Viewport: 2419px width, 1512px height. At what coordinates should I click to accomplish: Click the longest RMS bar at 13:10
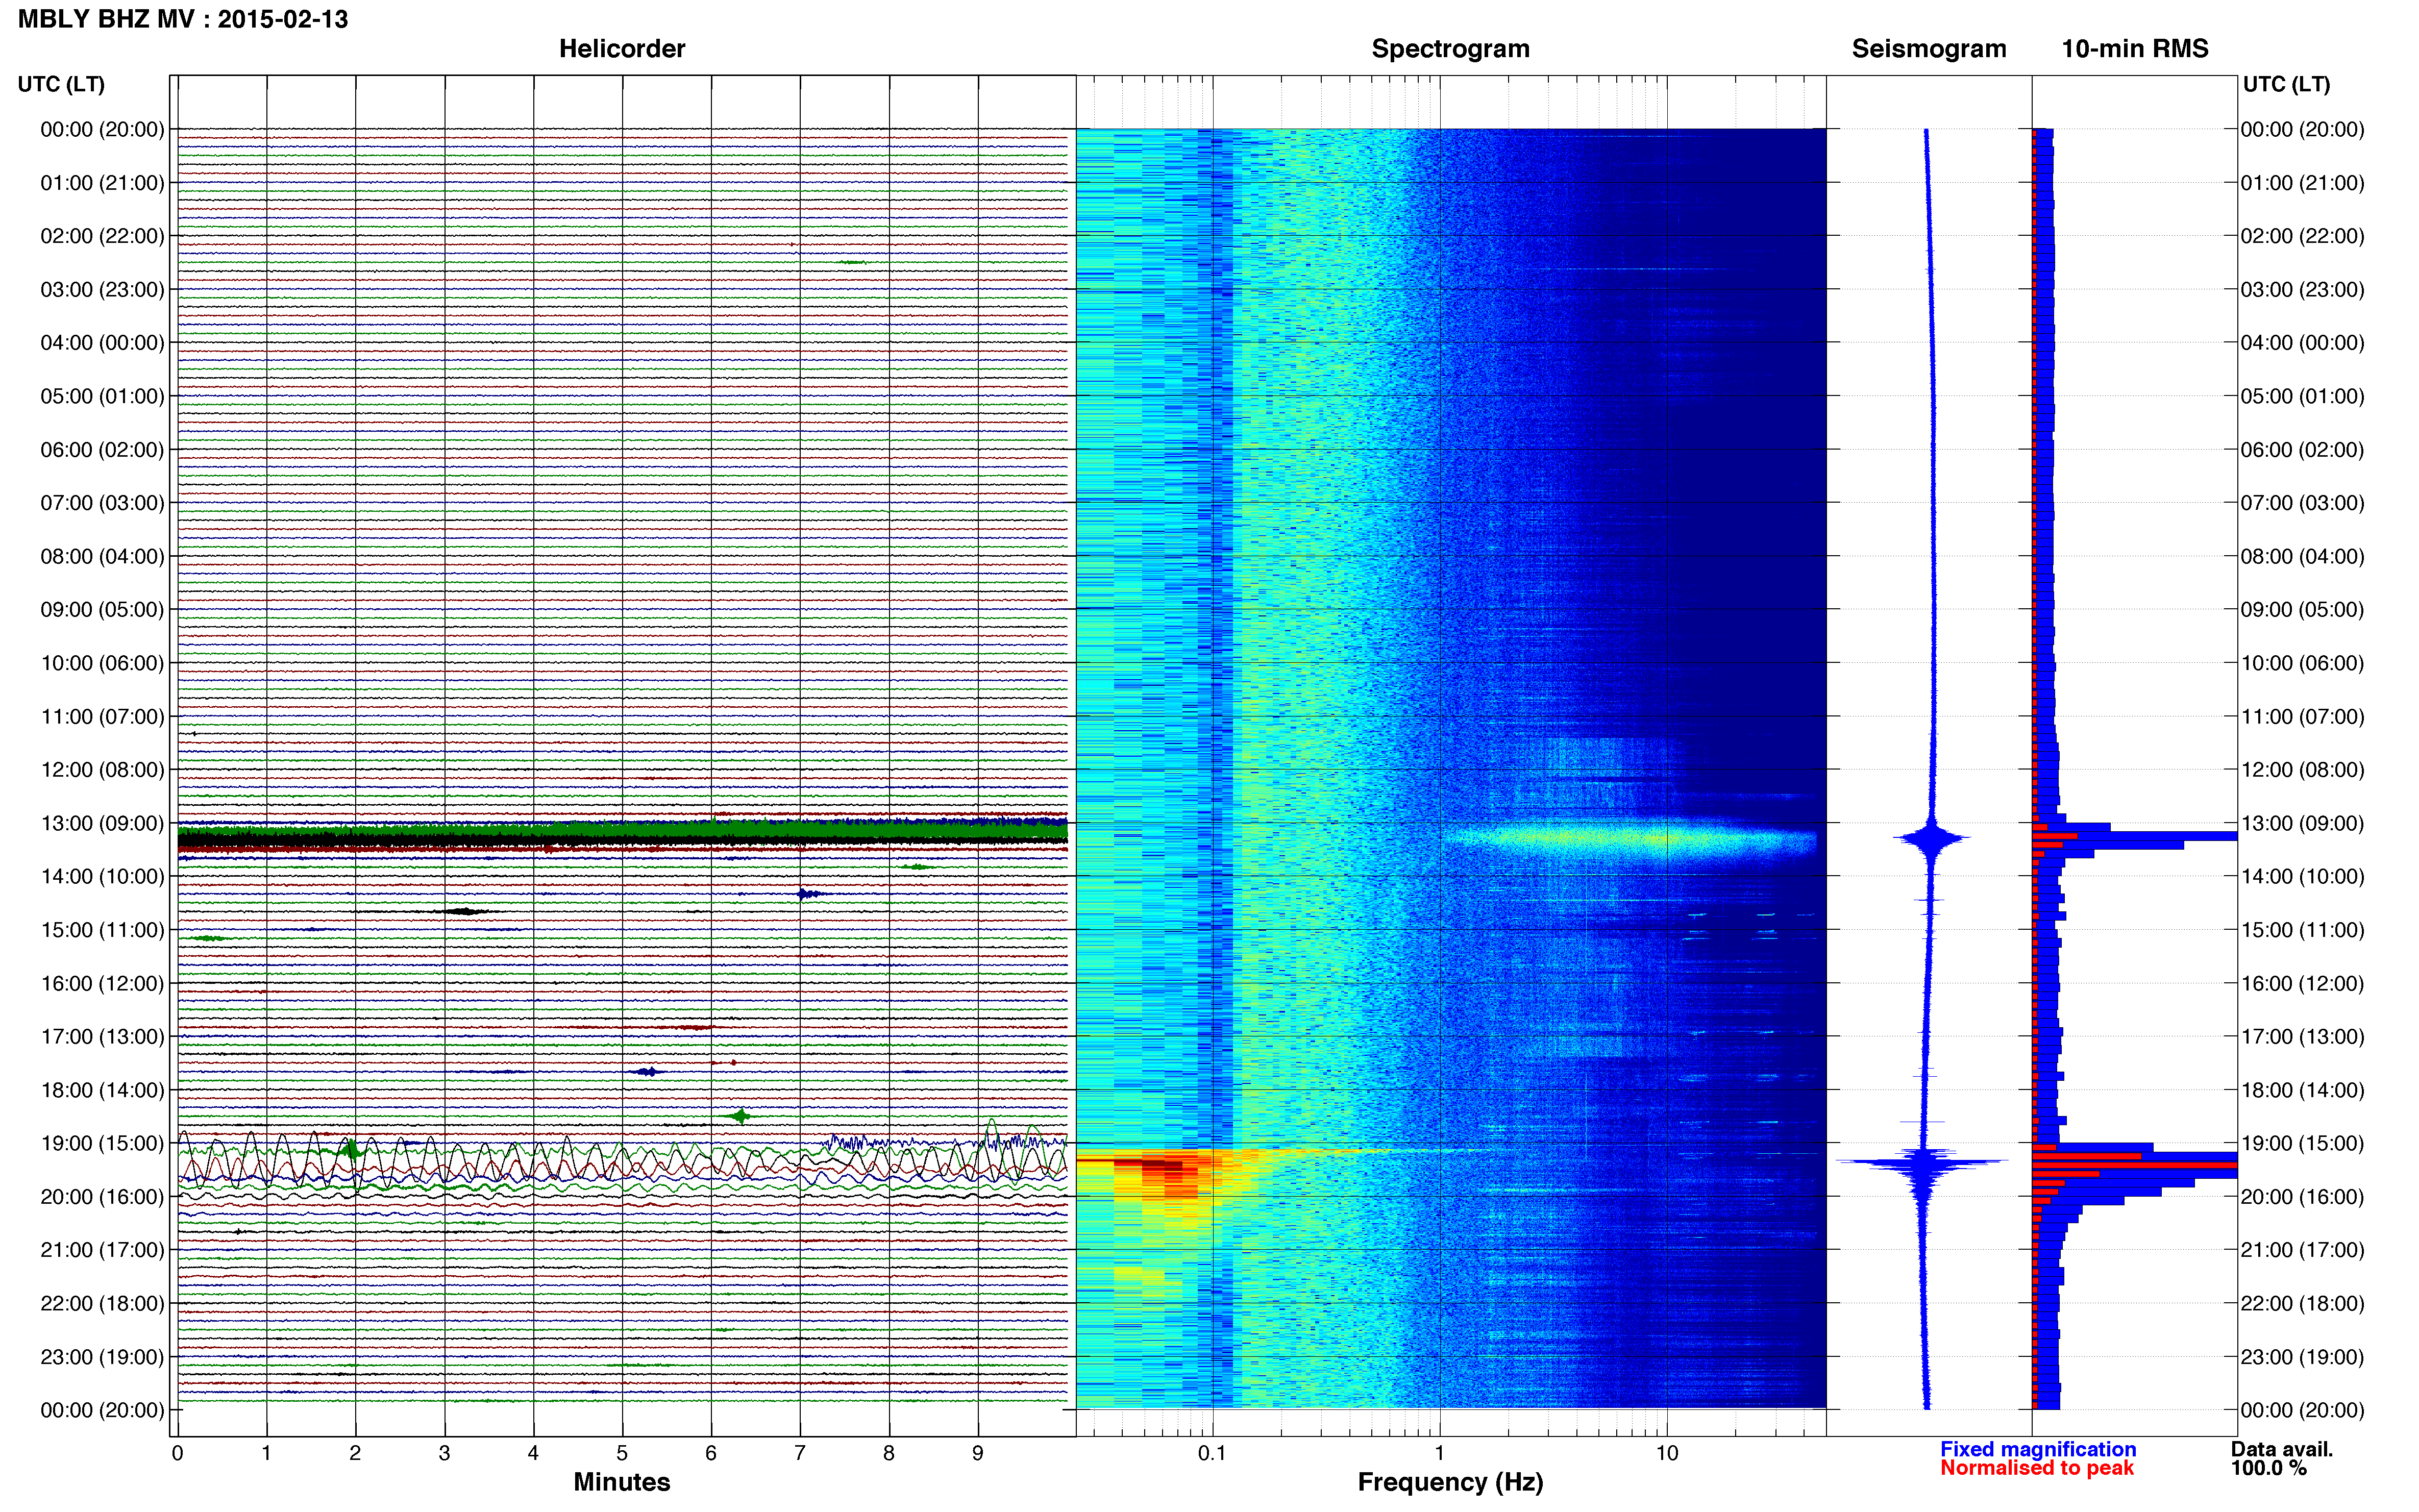[x=2135, y=836]
